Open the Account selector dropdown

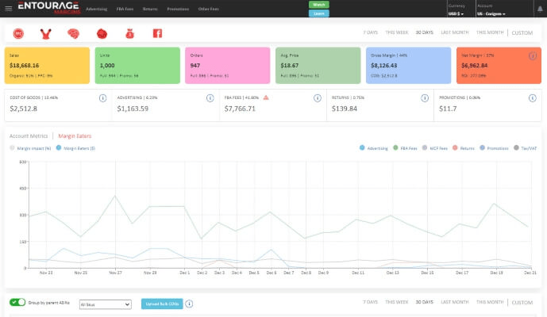click(x=491, y=14)
